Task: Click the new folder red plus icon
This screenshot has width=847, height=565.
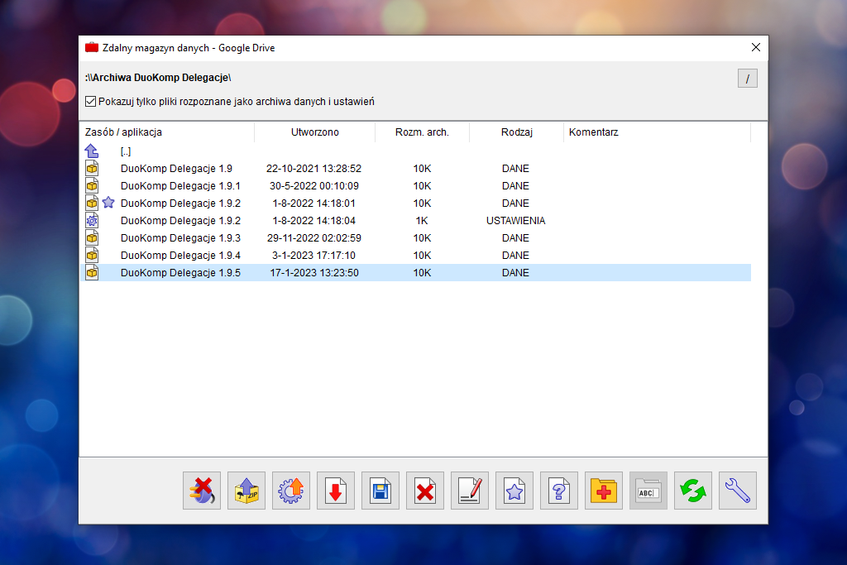Action: point(603,491)
